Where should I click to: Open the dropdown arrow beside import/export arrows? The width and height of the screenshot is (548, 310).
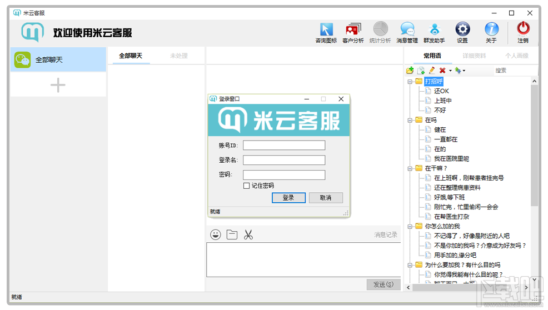click(464, 71)
